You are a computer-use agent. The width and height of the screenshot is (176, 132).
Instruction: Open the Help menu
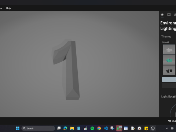coord(8,8)
